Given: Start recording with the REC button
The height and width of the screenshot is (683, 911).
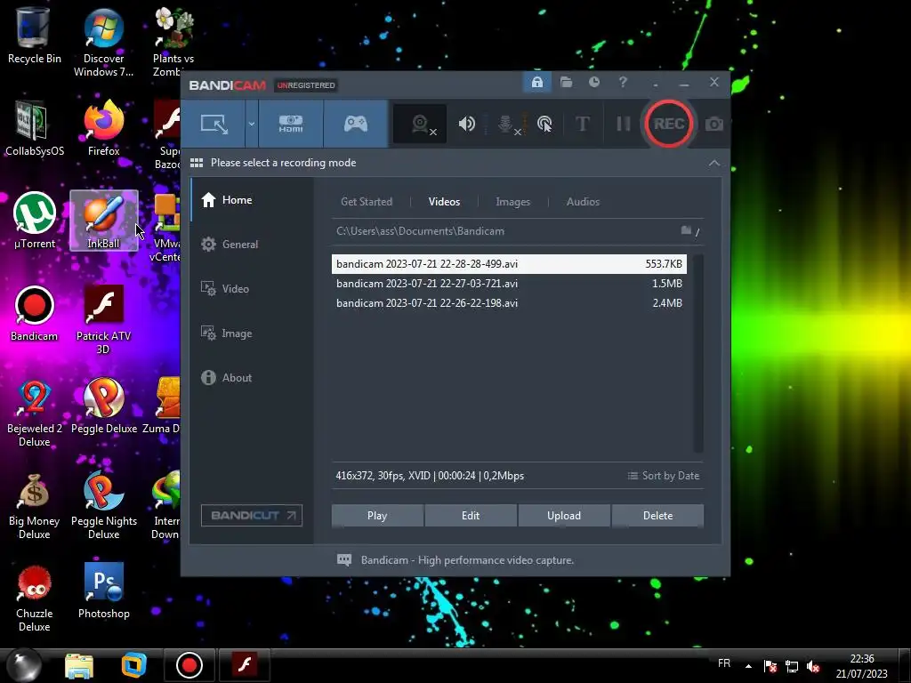Looking at the screenshot, I should click(x=669, y=124).
